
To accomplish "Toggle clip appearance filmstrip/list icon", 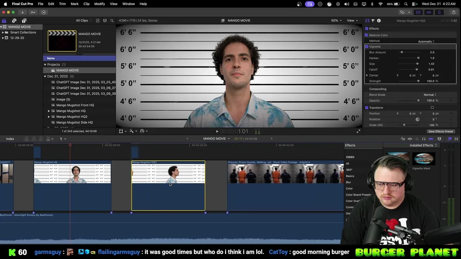I will point(98,21).
